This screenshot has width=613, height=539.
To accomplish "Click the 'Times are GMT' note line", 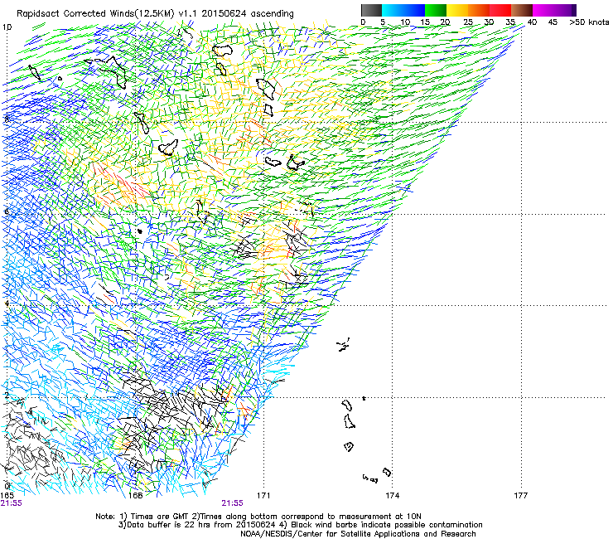I will (x=258, y=517).
